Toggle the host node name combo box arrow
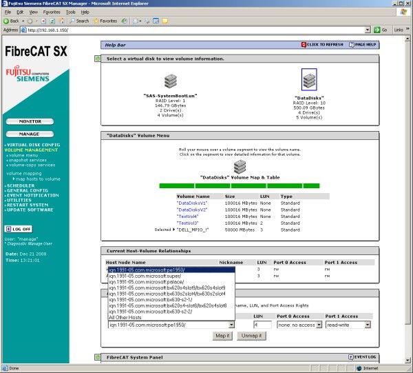The height and width of the screenshot is (373, 413). [x=231, y=325]
